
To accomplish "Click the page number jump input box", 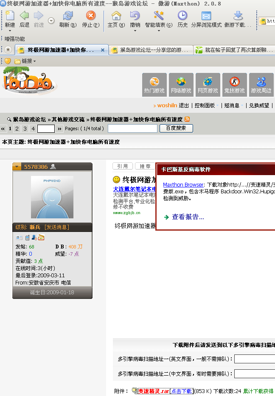I will coord(46,128).
